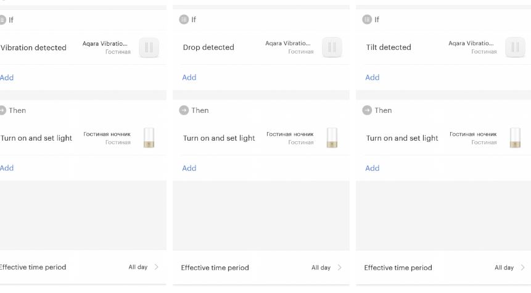Click the If condition icon above Drop detected
The image size is (531, 293).
click(x=184, y=20)
